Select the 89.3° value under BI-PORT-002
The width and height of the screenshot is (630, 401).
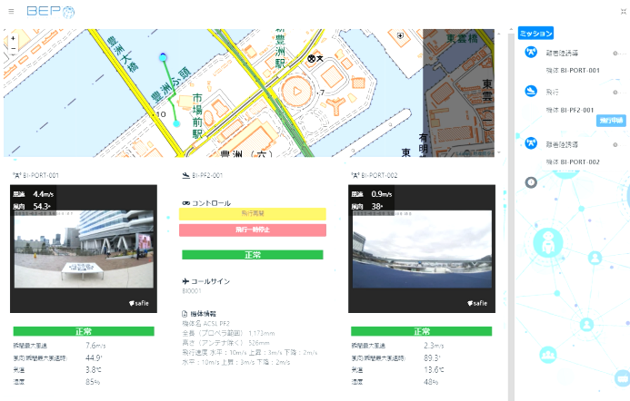[x=432, y=357]
